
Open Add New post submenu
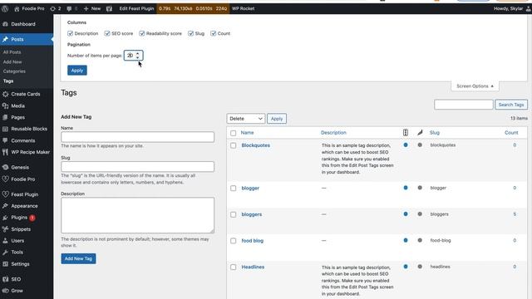[12, 61]
